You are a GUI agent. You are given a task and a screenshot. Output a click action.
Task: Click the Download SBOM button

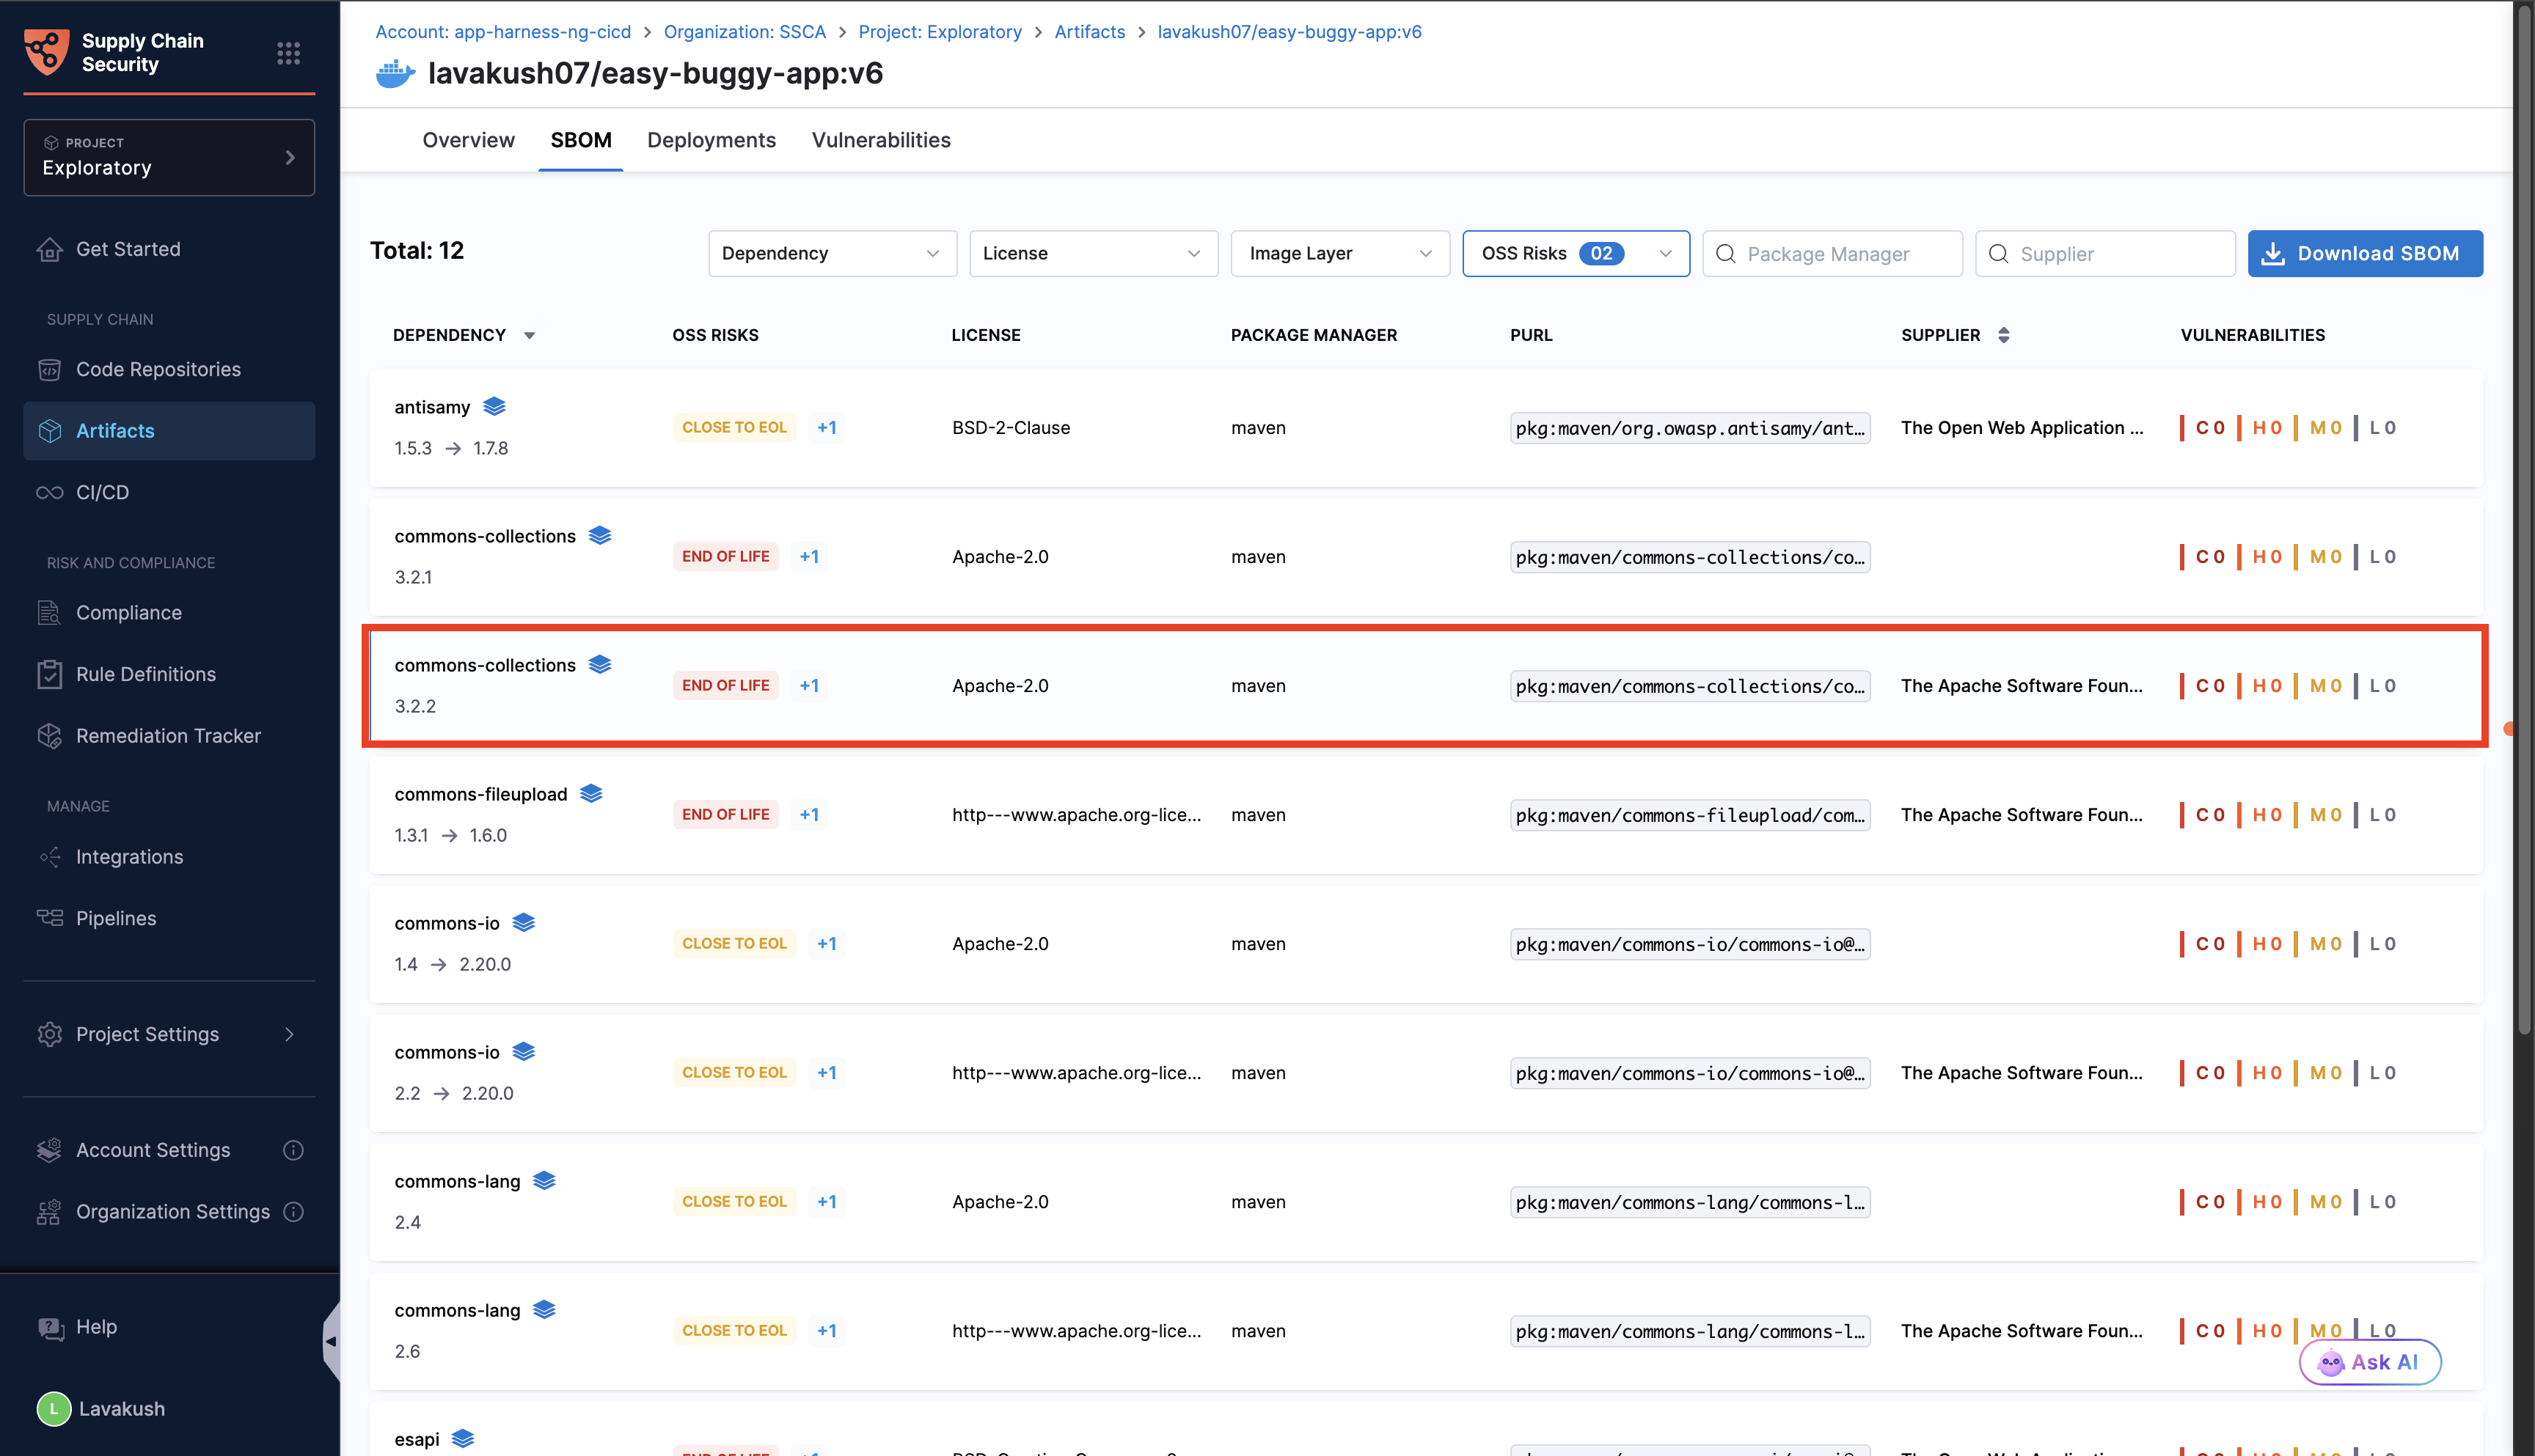(x=2364, y=254)
